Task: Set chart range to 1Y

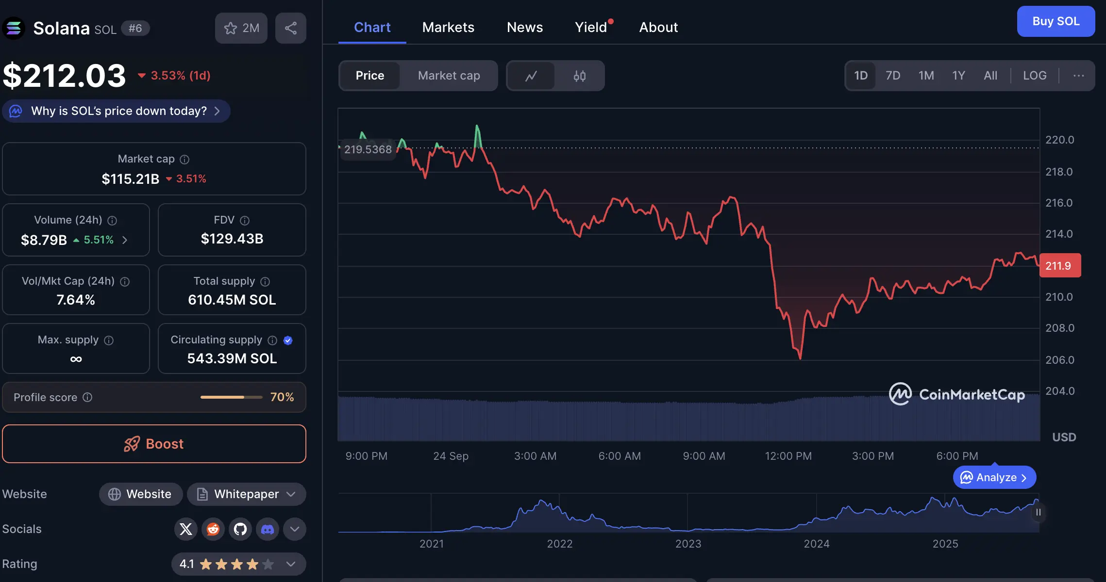Action: 958,76
